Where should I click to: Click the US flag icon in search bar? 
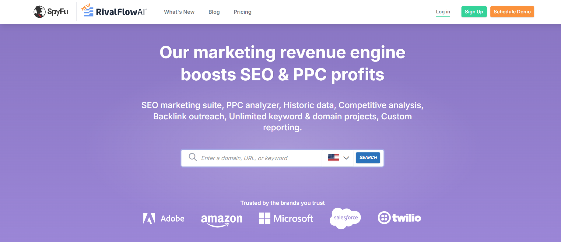coord(334,158)
